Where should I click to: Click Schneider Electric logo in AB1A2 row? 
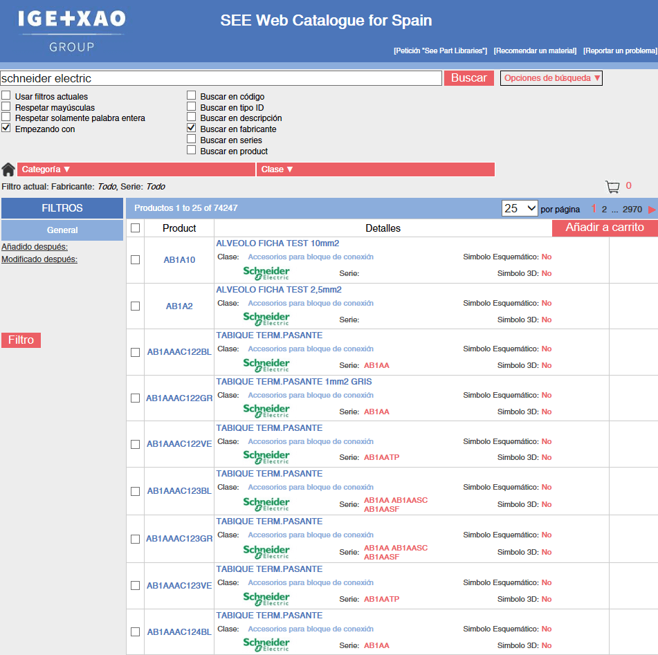pyautogui.click(x=266, y=319)
